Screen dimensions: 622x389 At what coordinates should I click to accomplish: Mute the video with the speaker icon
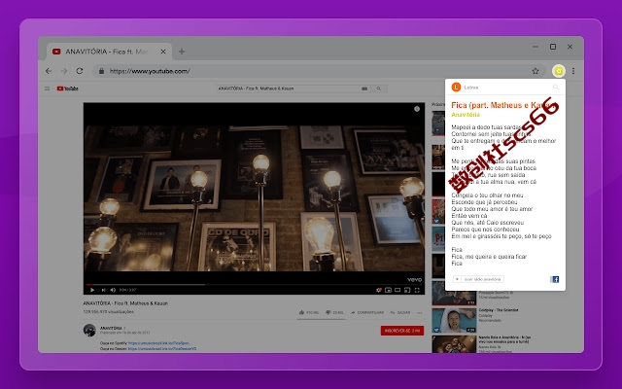point(113,290)
